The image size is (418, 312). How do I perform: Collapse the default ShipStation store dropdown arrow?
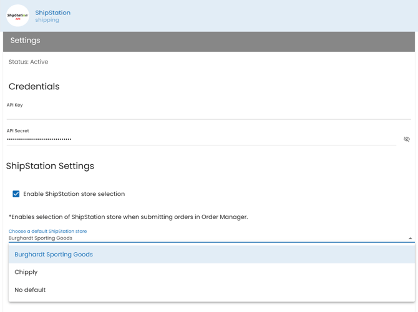point(411,238)
